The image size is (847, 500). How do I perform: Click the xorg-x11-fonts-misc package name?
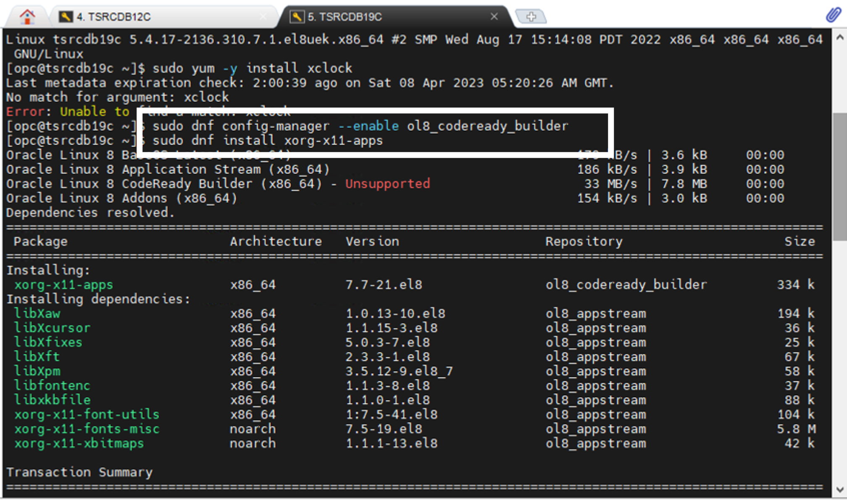tap(87, 429)
